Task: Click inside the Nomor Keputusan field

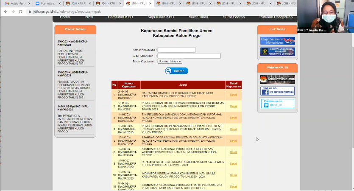Action: (176, 50)
